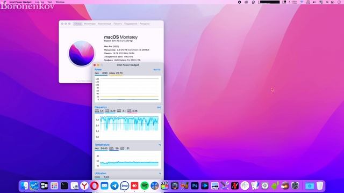Open the Intel Power Gadget app menu
Viewport: 344px width, 193px height.
20,2
